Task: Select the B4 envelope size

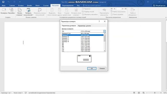Action: [x=83, y=43]
